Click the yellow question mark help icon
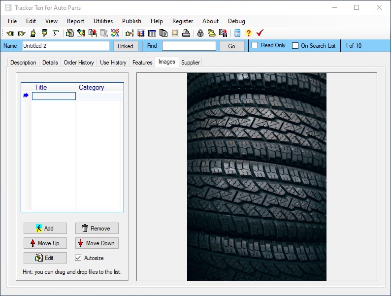This screenshot has width=391, height=296. coord(248,33)
